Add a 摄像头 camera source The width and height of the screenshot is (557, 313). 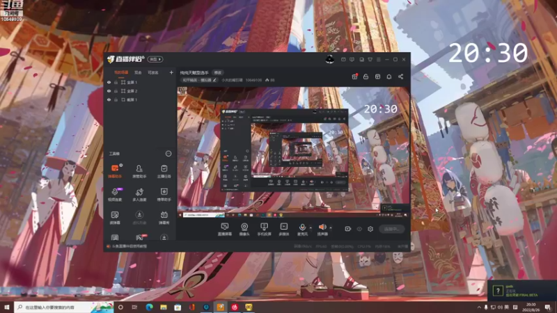click(244, 230)
